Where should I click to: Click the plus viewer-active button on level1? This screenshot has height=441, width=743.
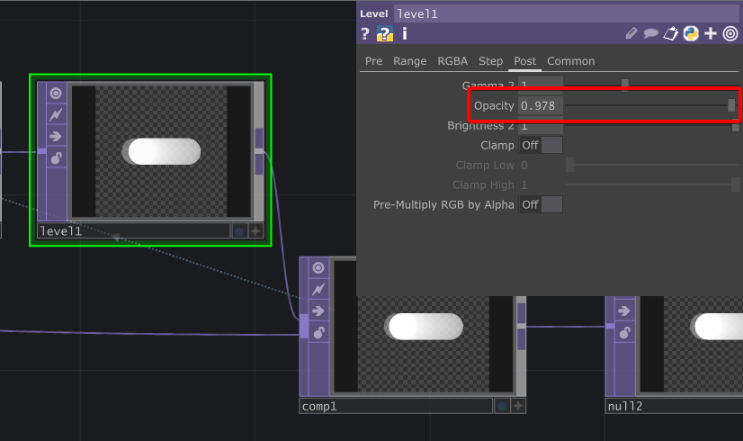point(255,231)
